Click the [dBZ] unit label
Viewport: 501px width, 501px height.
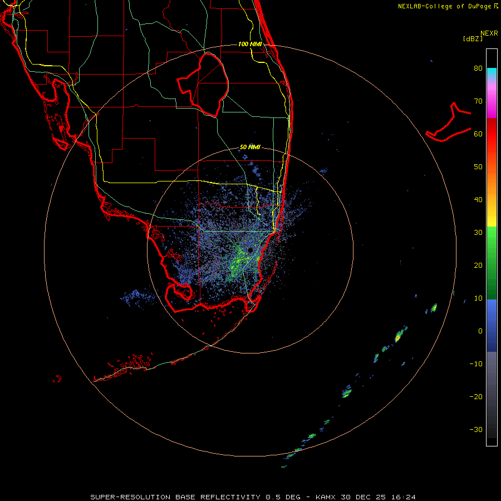473,39
